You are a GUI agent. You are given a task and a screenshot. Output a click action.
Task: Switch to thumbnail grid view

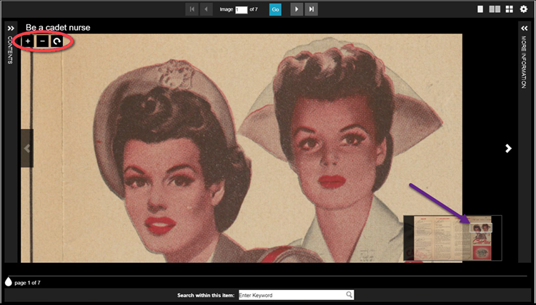point(510,9)
